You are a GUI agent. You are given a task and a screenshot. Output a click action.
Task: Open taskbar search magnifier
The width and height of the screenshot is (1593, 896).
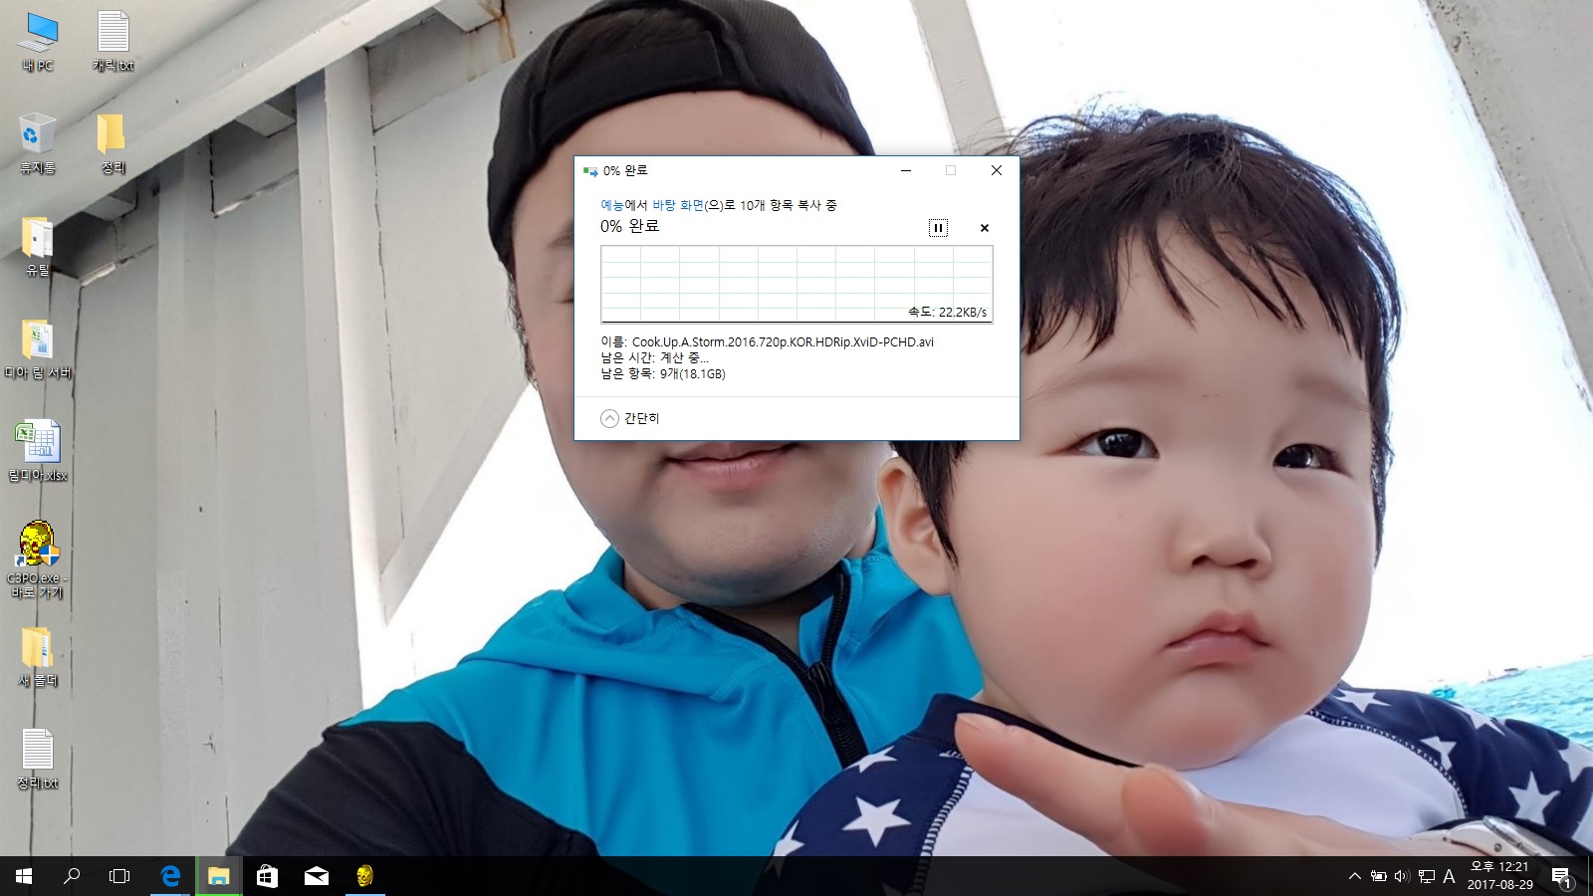click(x=72, y=876)
